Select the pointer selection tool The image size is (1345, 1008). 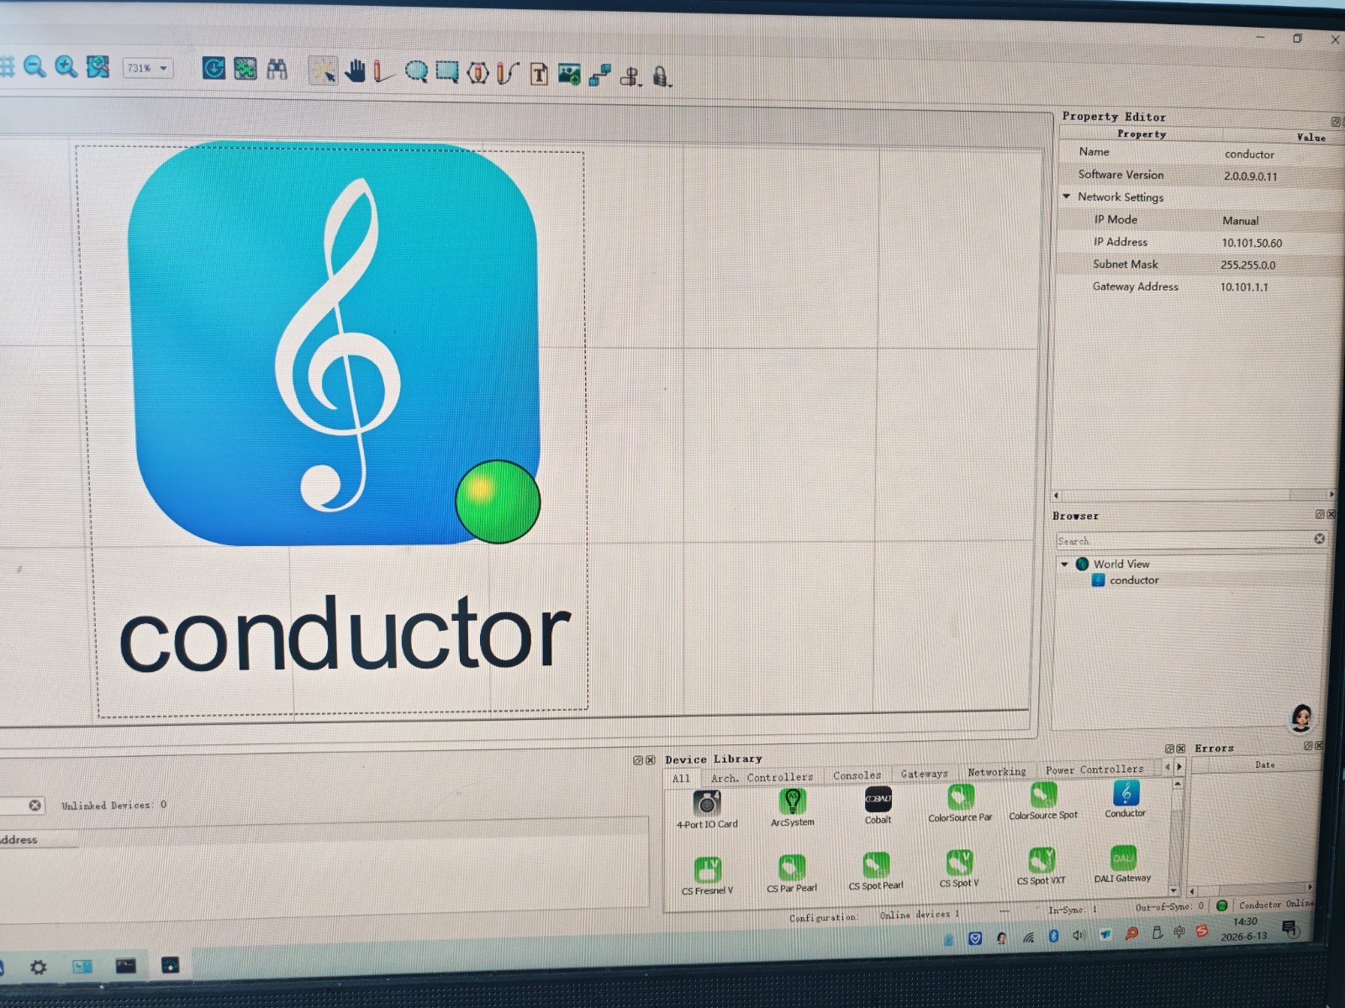pos(323,71)
